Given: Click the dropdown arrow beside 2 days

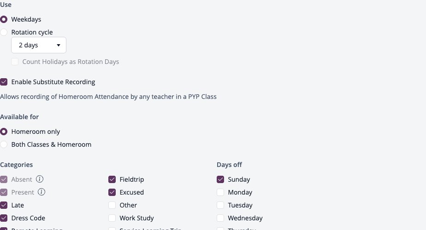Looking at the screenshot, I should 59,45.
